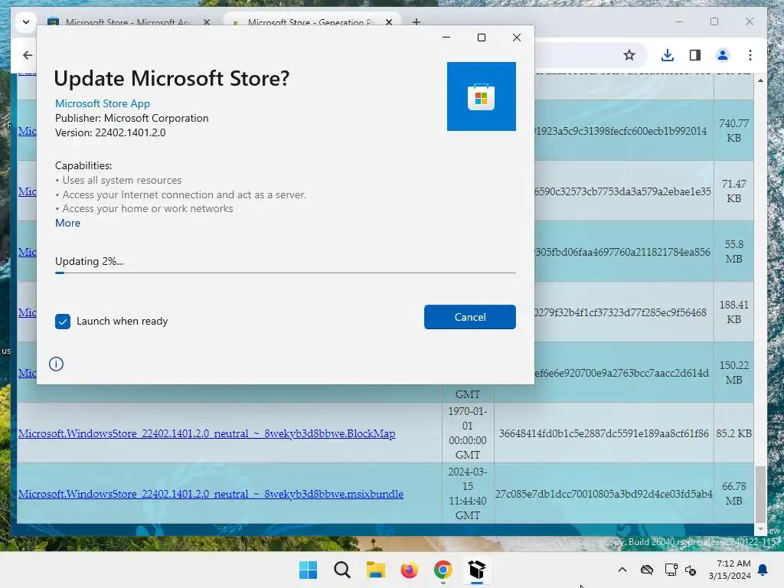Click App Installer taskbar icon
784x588 pixels.
[x=476, y=570]
